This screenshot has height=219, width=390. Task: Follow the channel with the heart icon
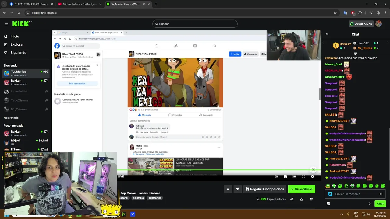point(238,189)
